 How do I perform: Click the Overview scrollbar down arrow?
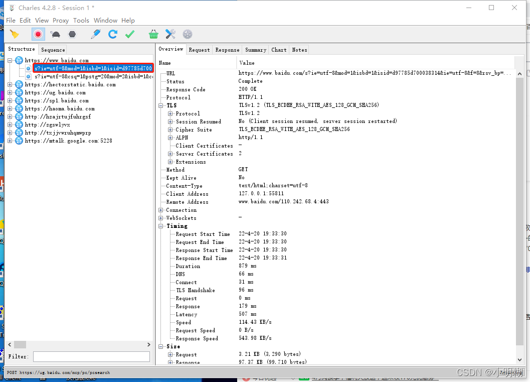tap(519, 360)
